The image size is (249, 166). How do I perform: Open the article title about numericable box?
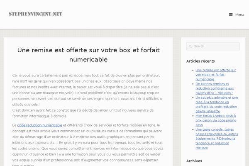[x=88, y=55]
